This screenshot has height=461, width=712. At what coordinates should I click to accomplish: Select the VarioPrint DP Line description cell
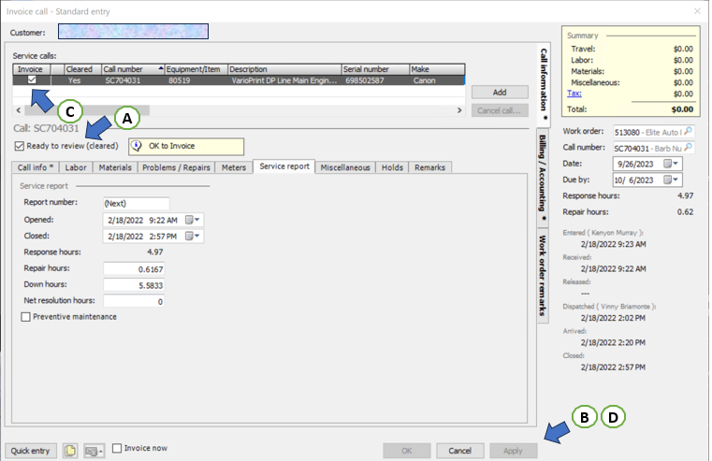[x=284, y=80]
